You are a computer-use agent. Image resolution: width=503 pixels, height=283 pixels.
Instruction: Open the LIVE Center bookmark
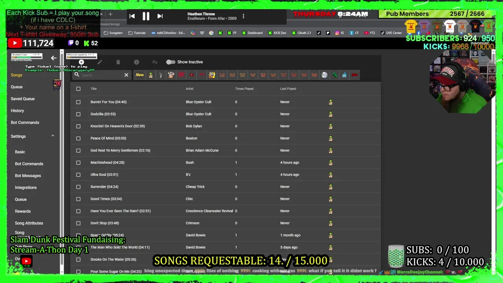tap(391, 33)
